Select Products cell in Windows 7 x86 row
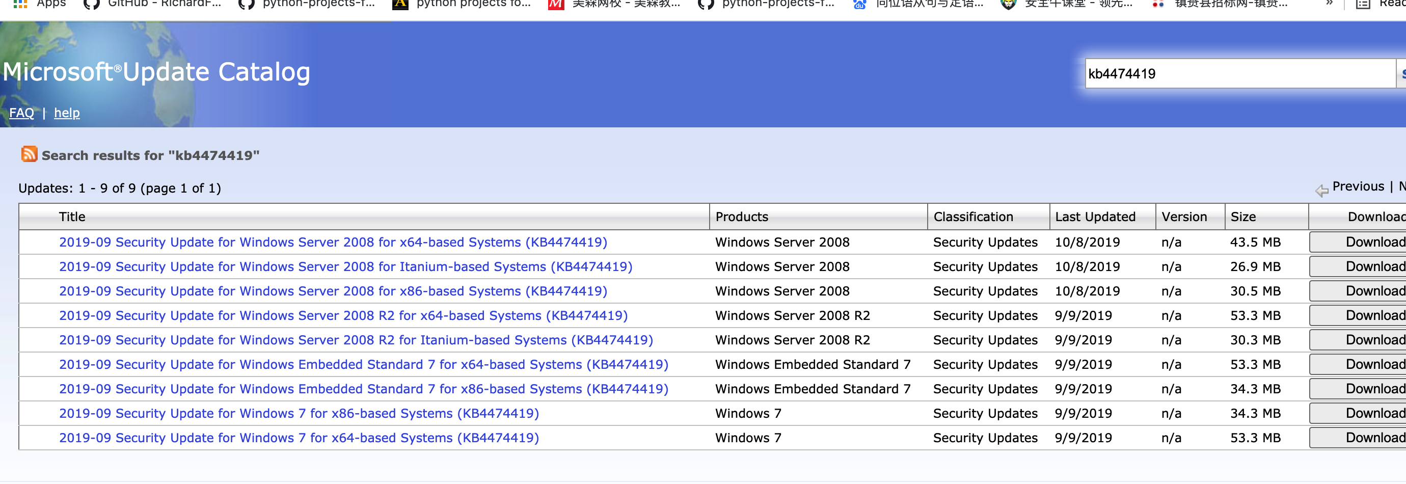This screenshot has width=1406, height=484. tap(748, 414)
